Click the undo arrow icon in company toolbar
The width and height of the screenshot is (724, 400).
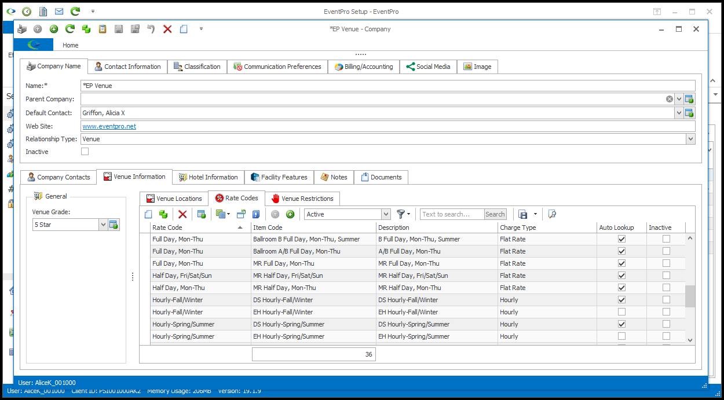coord(151,29)
